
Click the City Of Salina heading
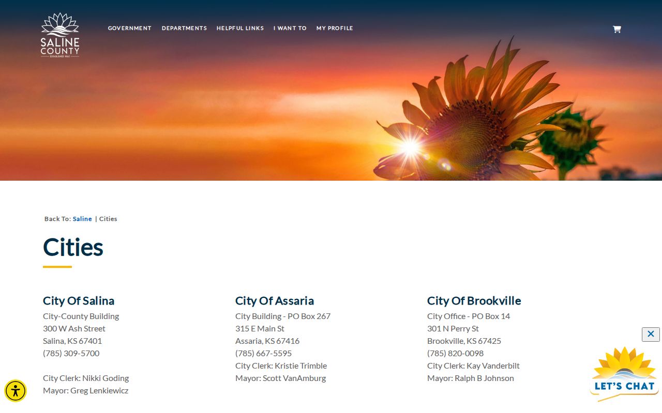(x=79, y=300)
